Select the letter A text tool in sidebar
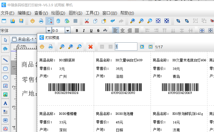 coord(5,103)
